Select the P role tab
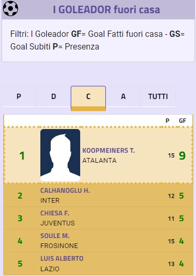Screen dimensions: 196x276 pos(19,96)
